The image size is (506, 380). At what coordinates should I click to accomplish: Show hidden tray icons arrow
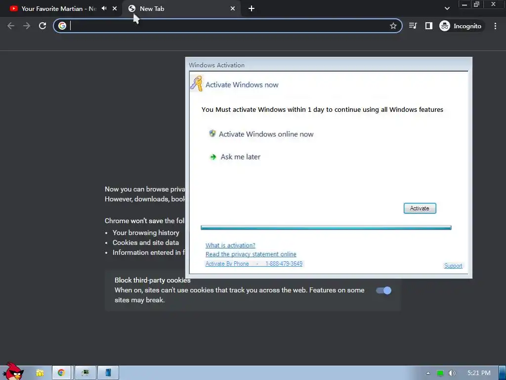coord(428,373)
